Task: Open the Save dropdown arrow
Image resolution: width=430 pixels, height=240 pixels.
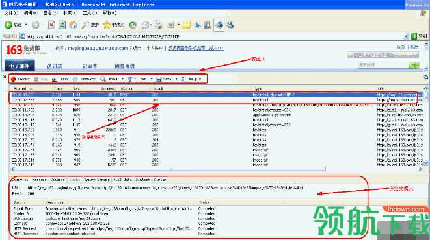Action: 176,79
